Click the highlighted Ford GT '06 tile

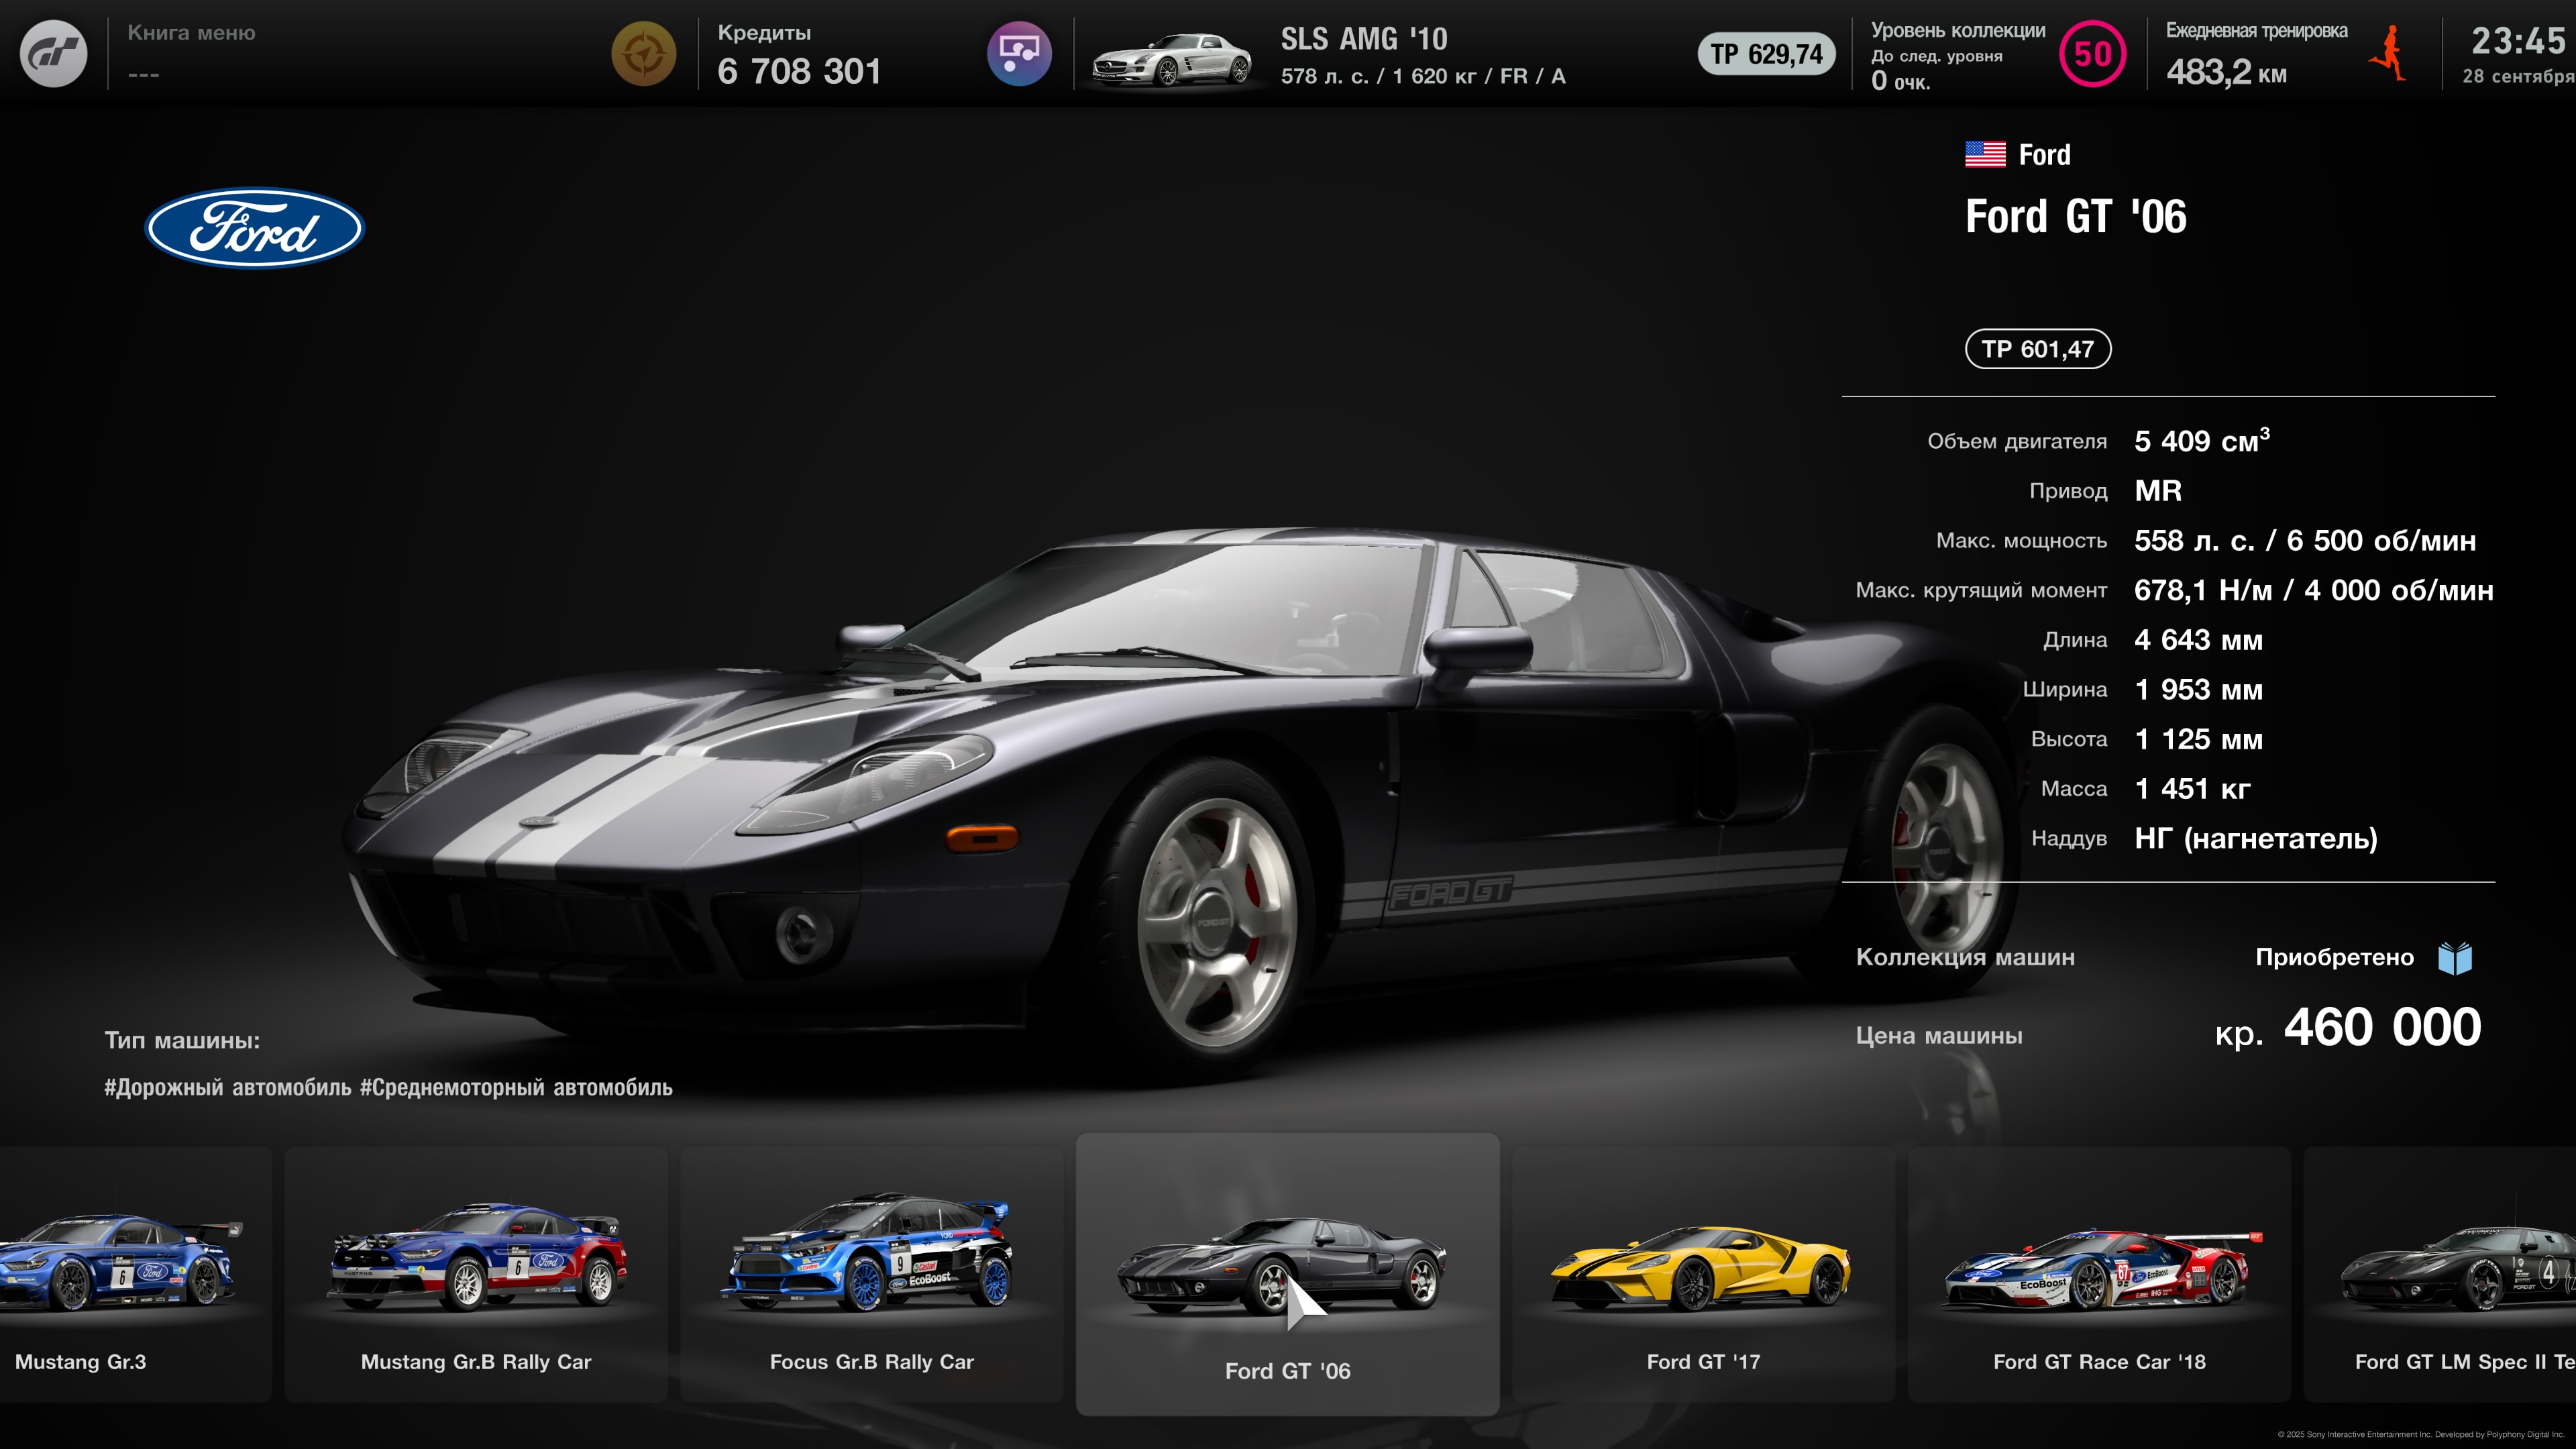[x=1287, y=1274]
